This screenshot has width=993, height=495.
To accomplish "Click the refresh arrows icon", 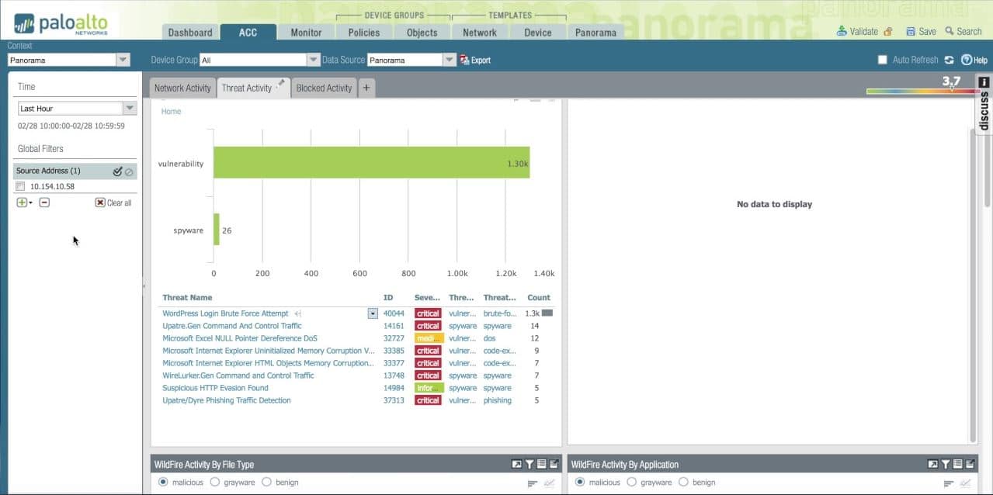I will coord(949,60).
